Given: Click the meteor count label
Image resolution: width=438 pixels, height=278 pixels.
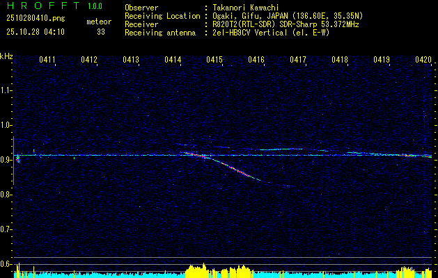Looking at the screenshot, I should pyautogui.click(x=99, y=22).
